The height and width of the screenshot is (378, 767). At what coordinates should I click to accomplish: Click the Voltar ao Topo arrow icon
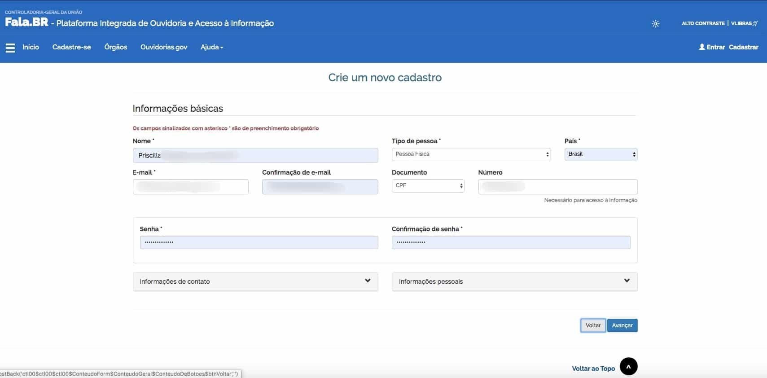coord(629,366)
